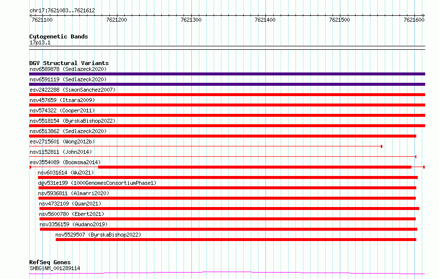Click the nsv6589878 (Sedlazeck2020) variant label
The image size is (439, 279).
[68, 69]
